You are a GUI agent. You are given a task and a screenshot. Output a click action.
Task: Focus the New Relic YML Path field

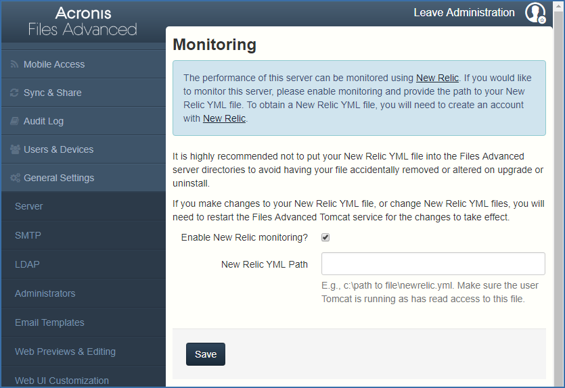[x=433, y=264]
